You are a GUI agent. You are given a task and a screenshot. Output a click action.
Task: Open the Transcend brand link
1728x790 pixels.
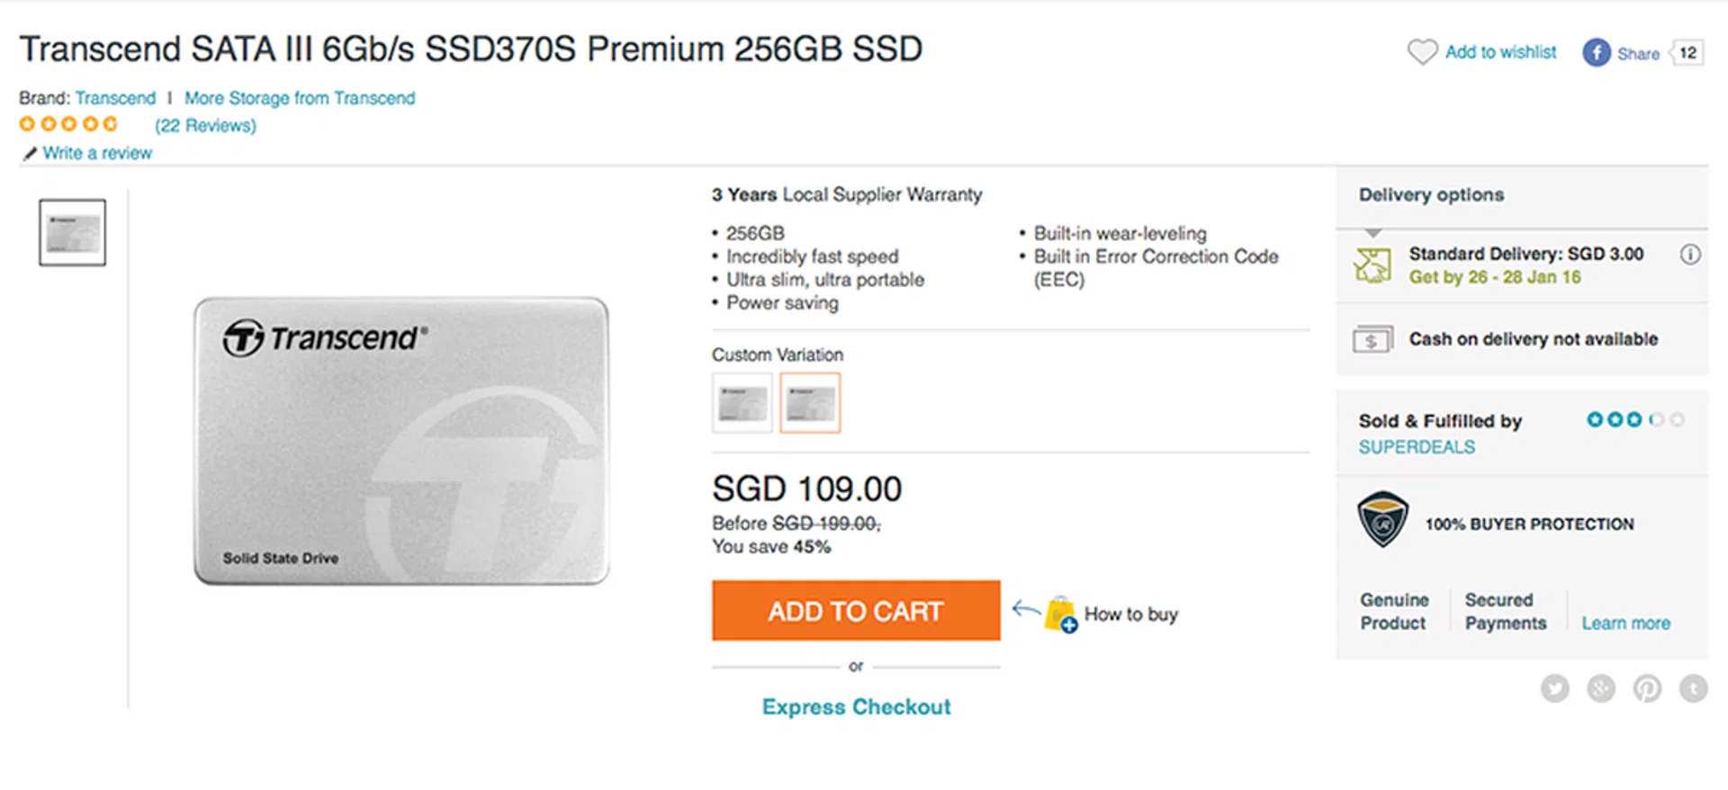tap(115, 98)
